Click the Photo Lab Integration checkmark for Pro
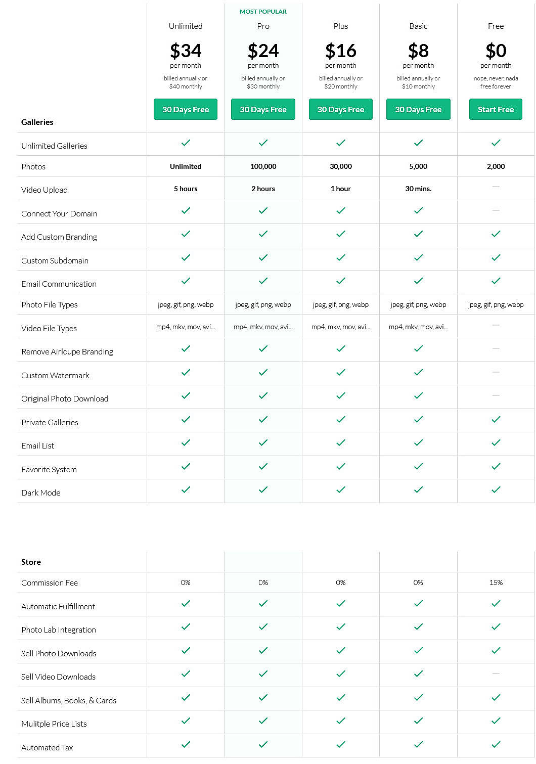 click(263, 626)
